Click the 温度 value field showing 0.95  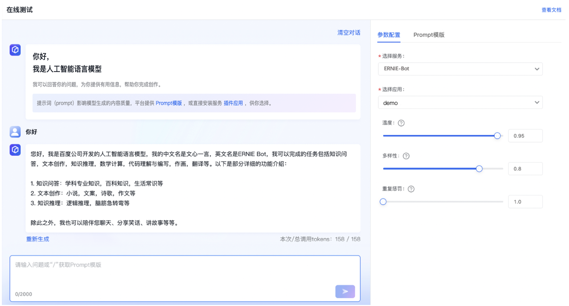point(525,136)
